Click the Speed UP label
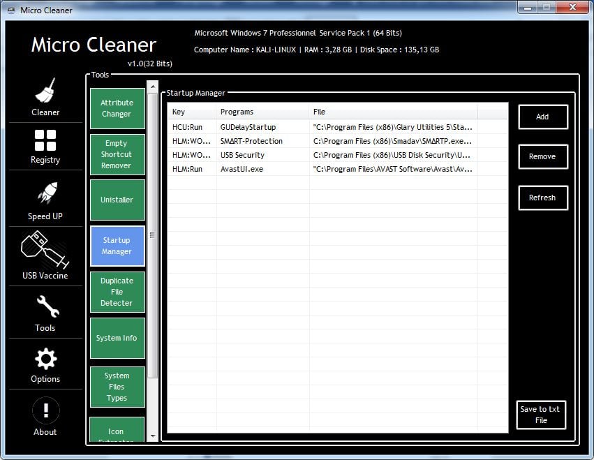This screenshot has height=460, width=594. [45, 216]
